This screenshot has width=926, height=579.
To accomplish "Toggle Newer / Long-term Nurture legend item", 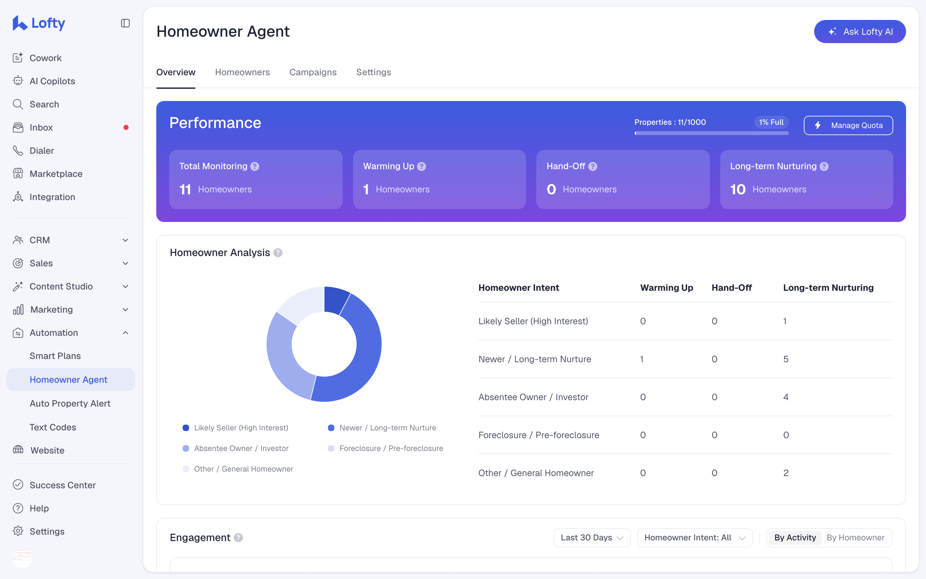I will 382,428.
